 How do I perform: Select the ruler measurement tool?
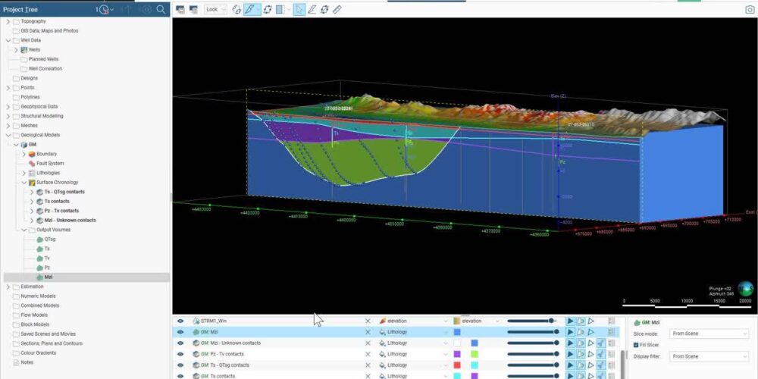point(337,9)
